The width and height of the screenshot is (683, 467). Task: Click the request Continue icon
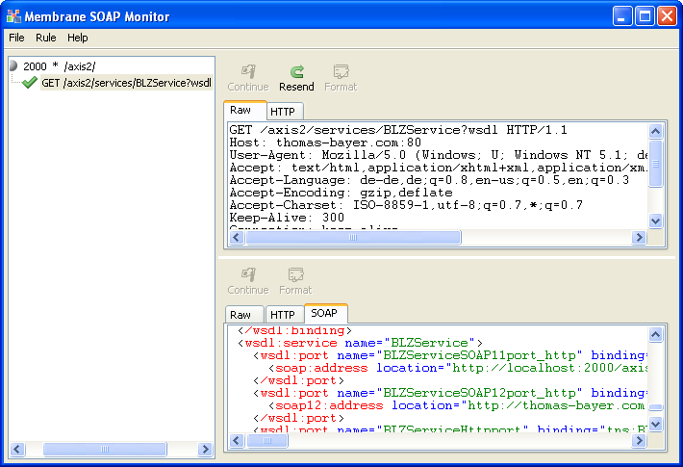tap(248, 71)
